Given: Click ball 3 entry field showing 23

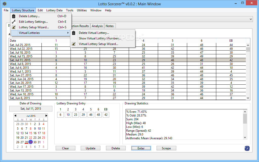Looking at the screenshot, I should (76, 115).
